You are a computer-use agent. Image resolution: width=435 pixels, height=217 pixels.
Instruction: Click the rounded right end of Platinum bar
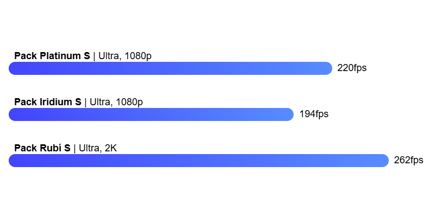pyautogui.click(x=327, y=68)
